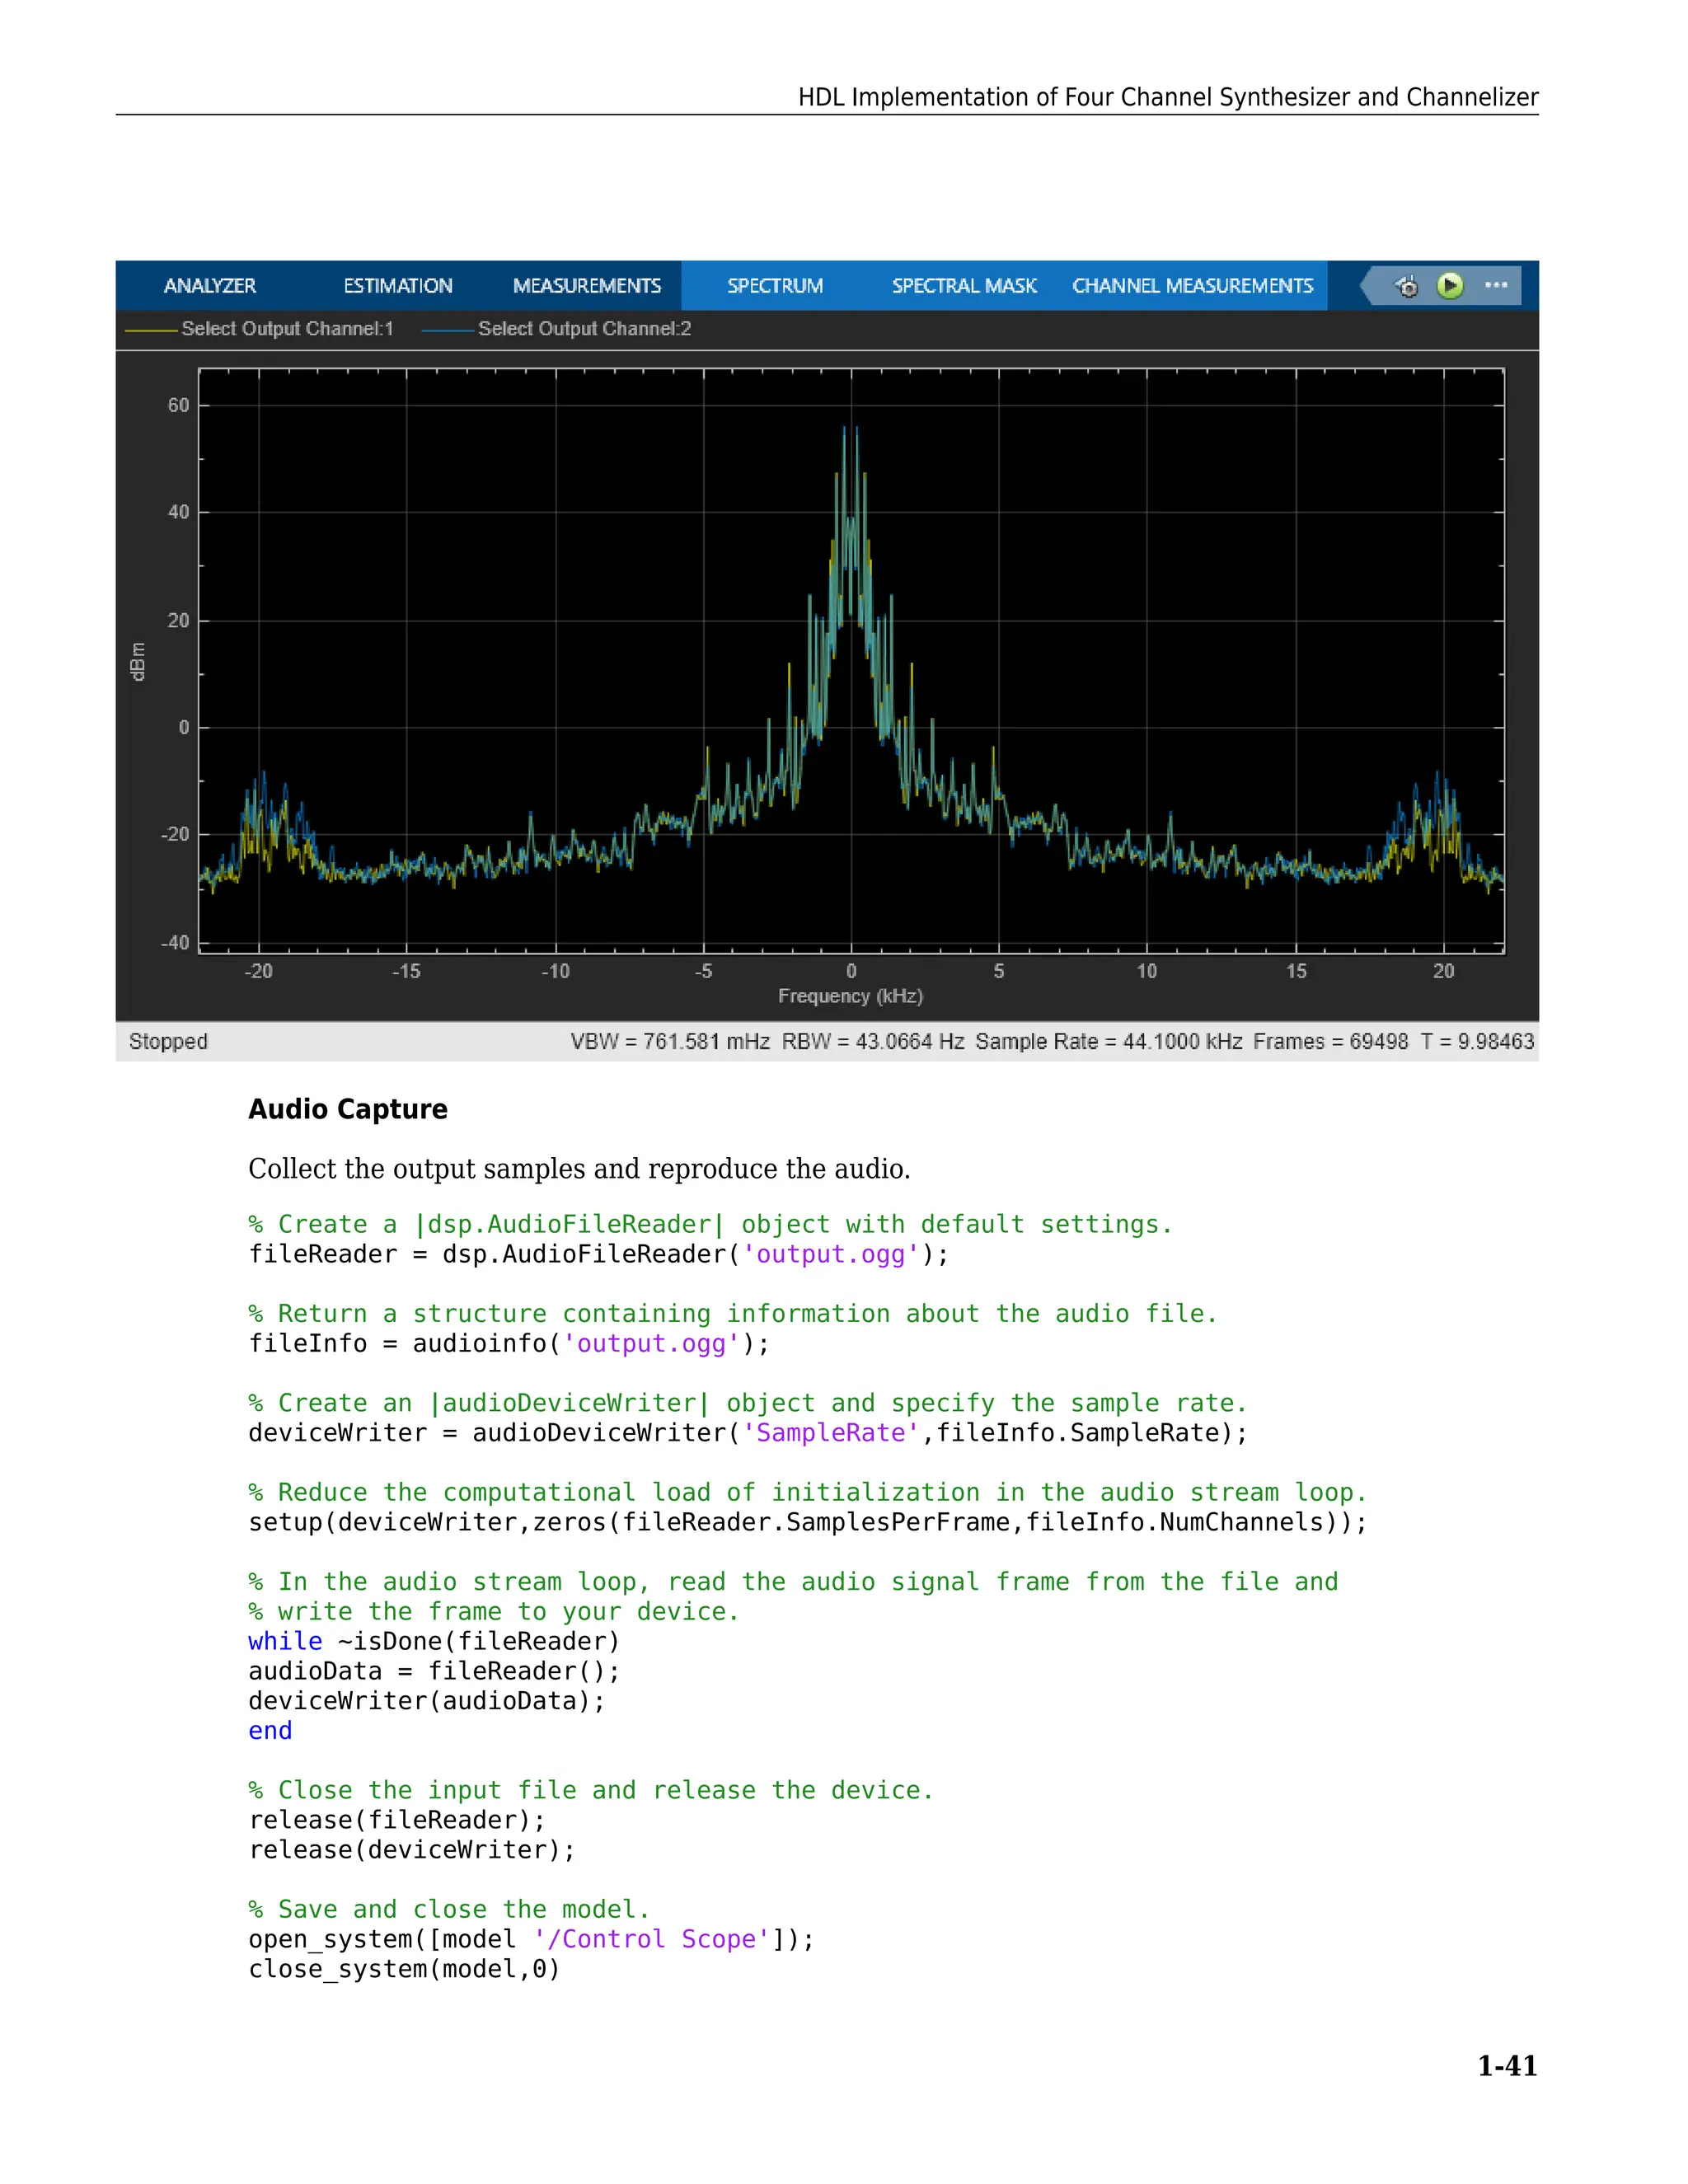Click page number 1-41
The image size is (1688, 2184).
[x=1507, y=2065]
